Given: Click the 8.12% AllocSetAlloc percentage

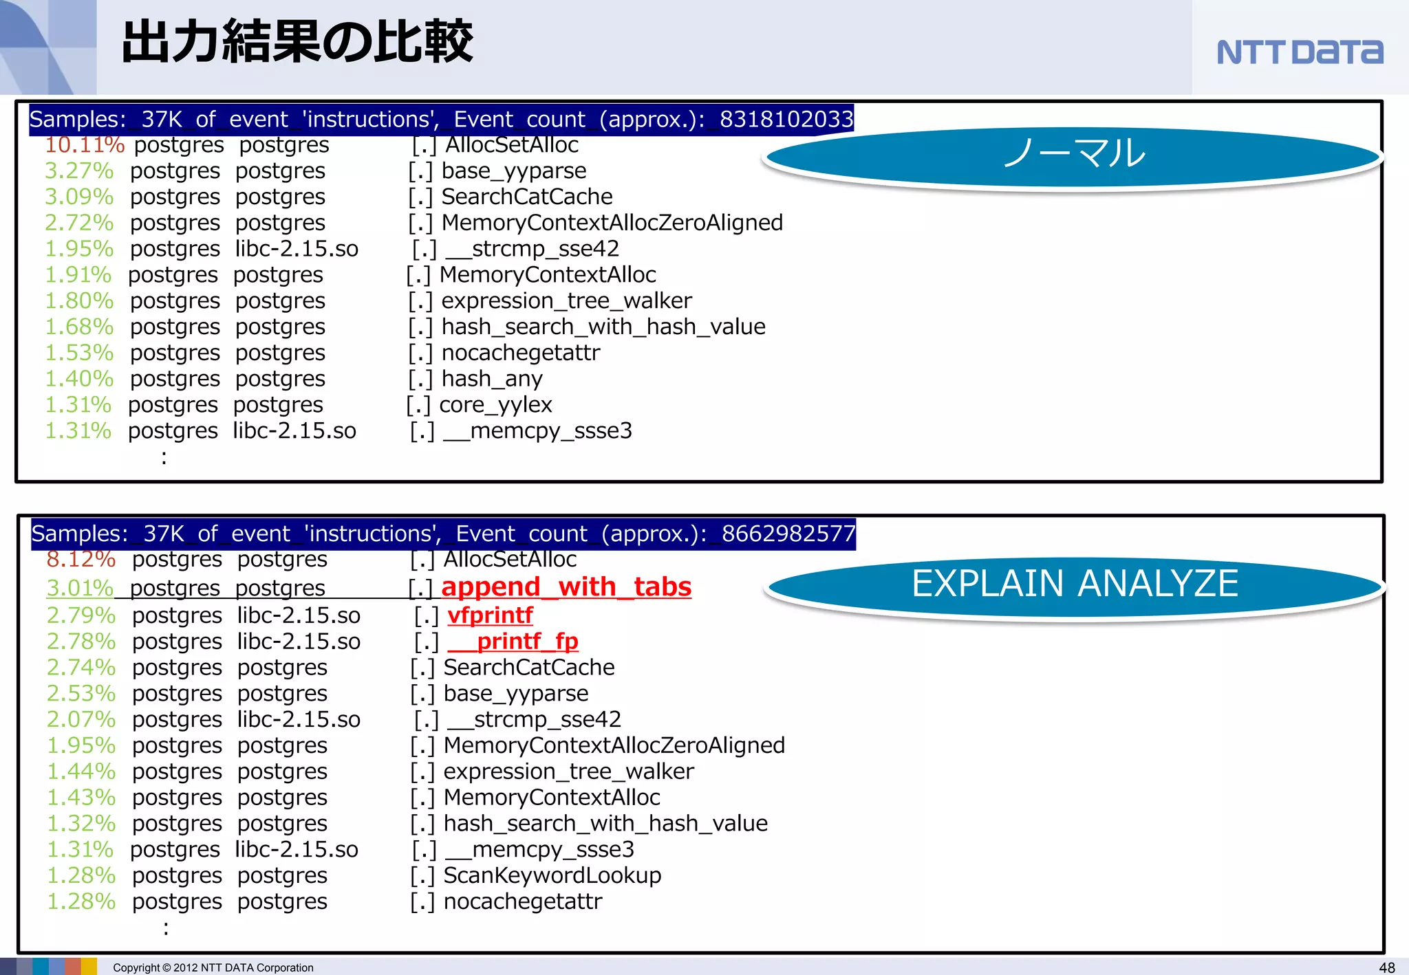Looking at the screenshot, I should (x=81, y=559).
